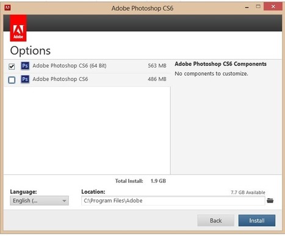Click the Location path input field
Viewport: 285px width, 236px height.
point(173,201)
